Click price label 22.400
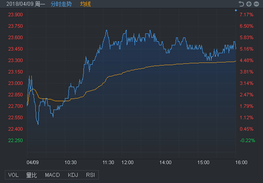263x183 pixels. pos(15,129)
